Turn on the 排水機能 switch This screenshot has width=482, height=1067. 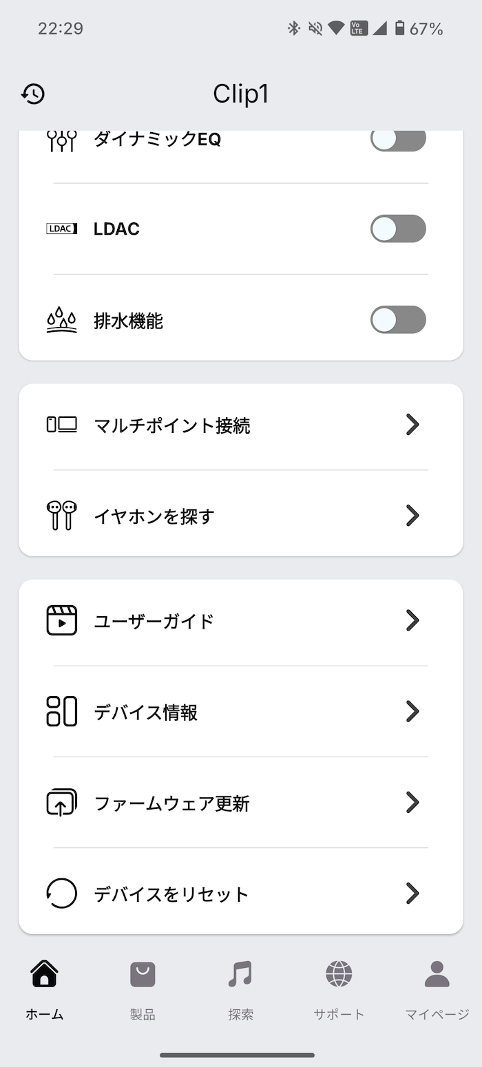tap(398, 320)
